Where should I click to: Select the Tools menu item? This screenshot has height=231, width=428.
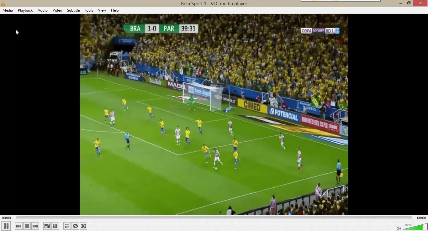pos(89,10)
